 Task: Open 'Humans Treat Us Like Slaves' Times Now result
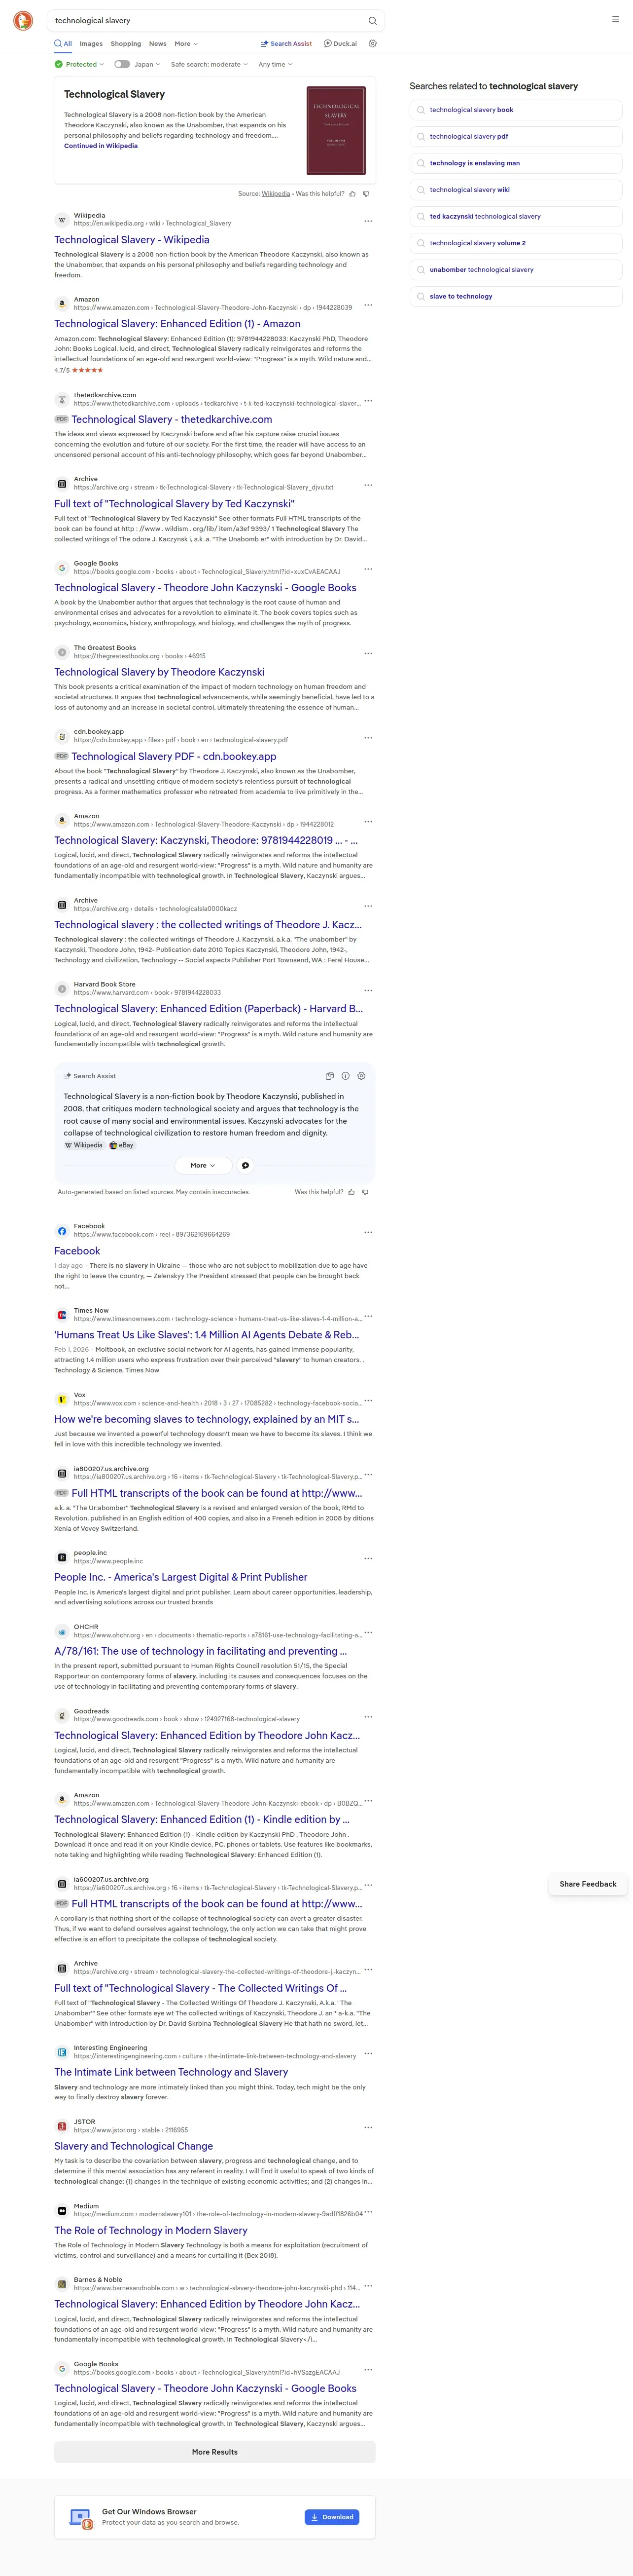pos(207,1335)
